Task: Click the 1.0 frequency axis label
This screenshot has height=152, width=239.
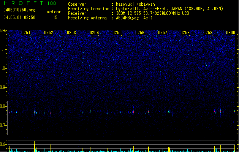Action: point(3,68)
